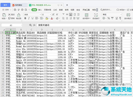
Task: Click the percent style icon
Action: pos(109,18)
